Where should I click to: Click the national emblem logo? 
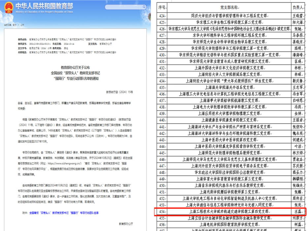pos(9,8)
